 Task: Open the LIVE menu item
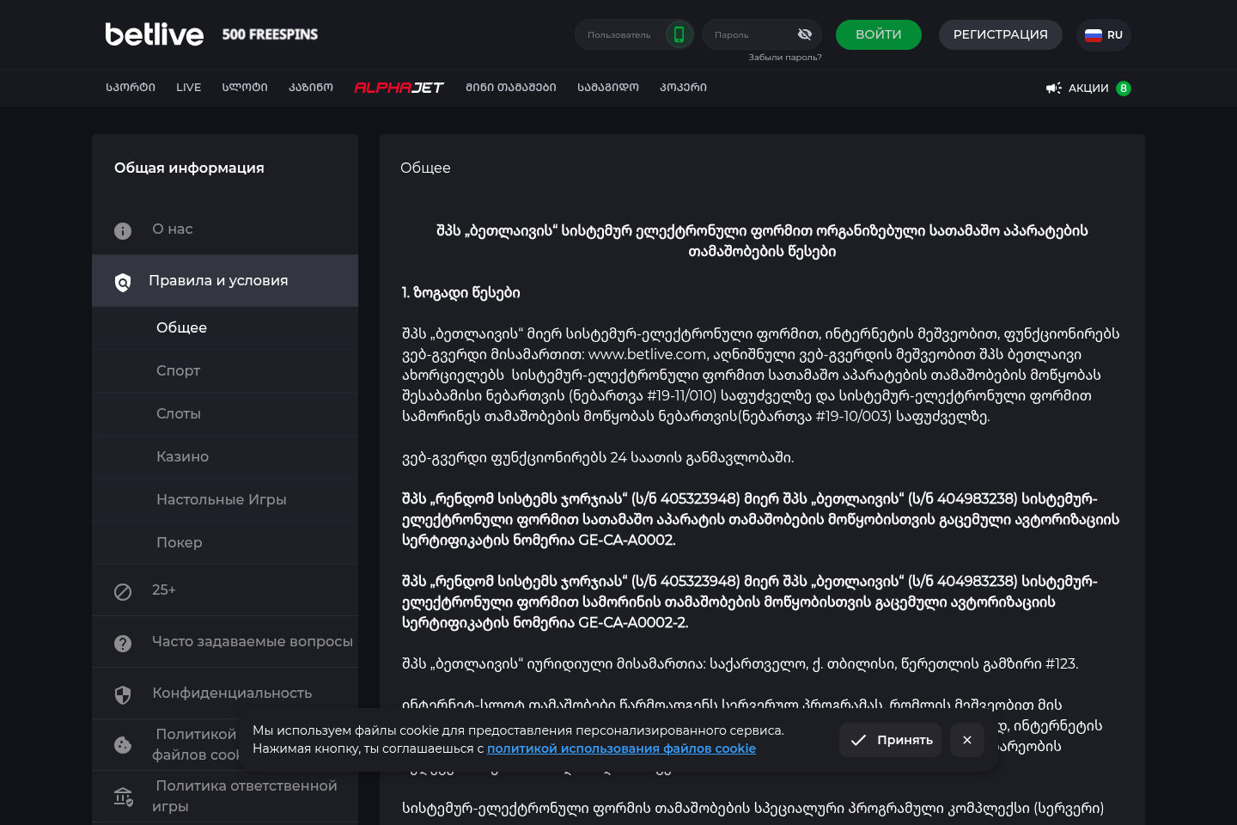point(189,88)
